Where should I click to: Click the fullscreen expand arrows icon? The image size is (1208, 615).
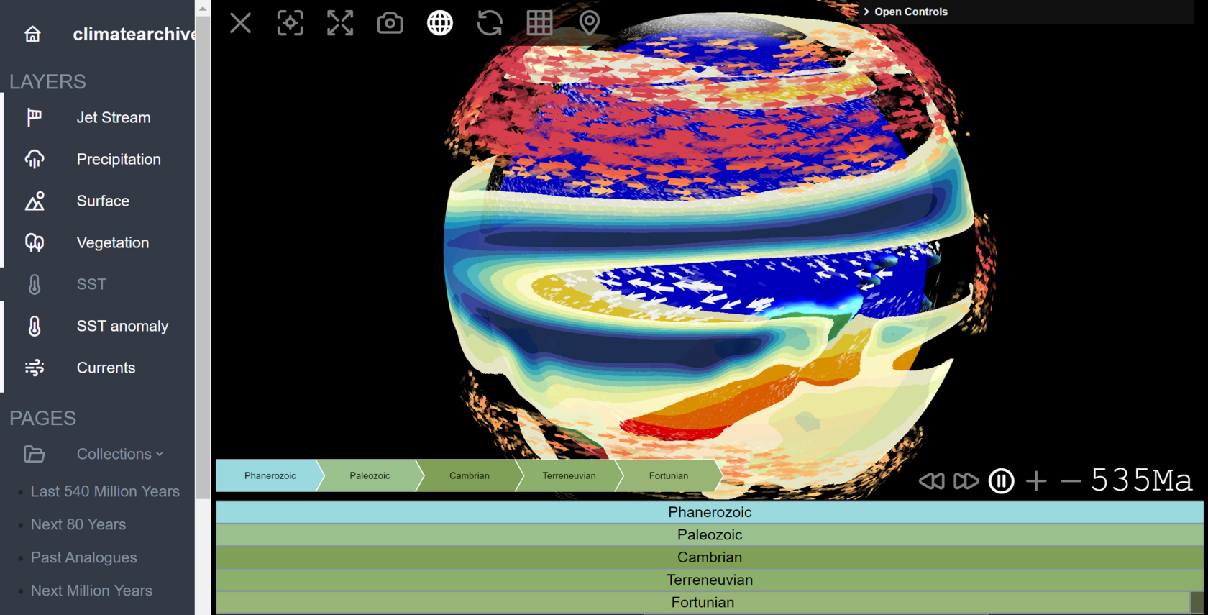tap(340, 23)
